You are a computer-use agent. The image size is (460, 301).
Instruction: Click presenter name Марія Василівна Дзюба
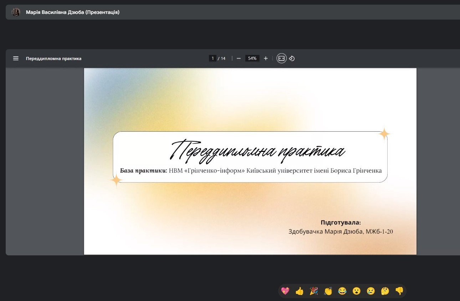tap(72, 12)
